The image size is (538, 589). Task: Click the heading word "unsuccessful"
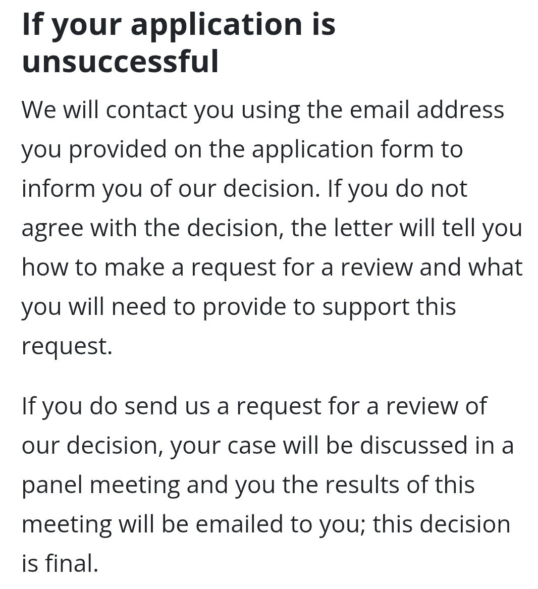[x=120, y=62]
